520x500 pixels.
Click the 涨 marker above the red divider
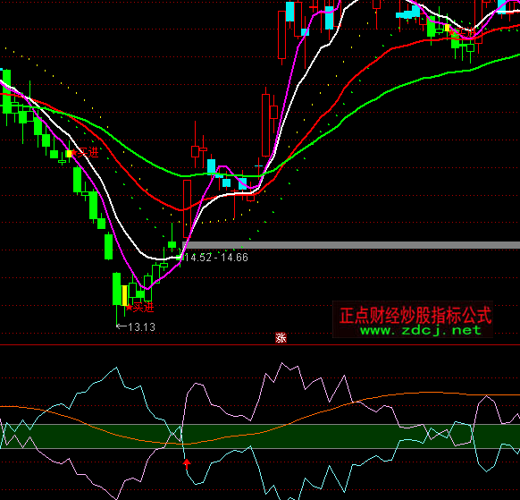click(281, 337)
